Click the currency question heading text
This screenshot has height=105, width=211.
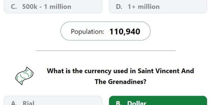click(x=120, y=76)
